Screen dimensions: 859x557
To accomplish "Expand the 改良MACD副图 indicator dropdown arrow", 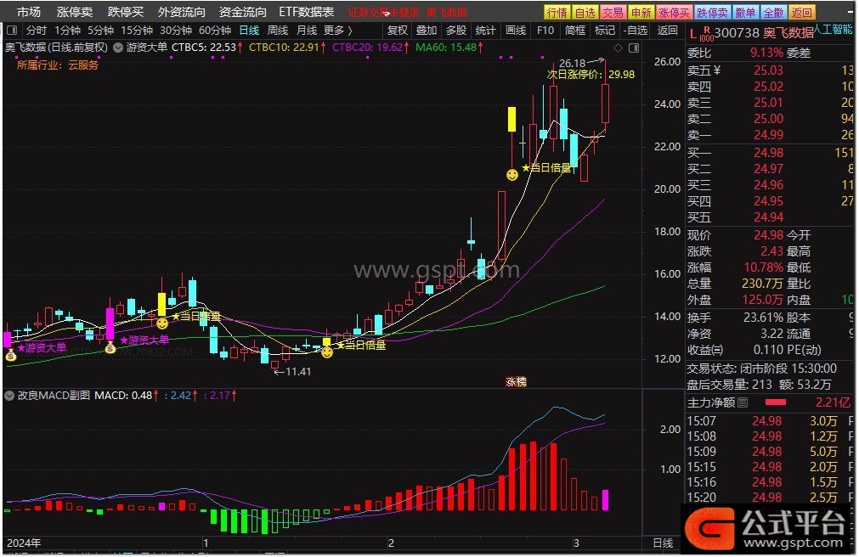I will point(9,396).
